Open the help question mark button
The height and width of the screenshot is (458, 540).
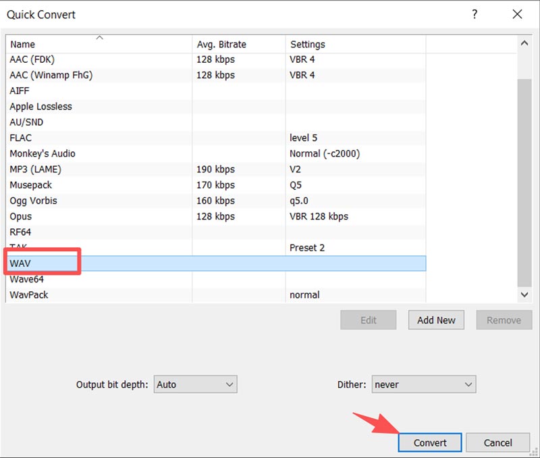coord(475,14)
